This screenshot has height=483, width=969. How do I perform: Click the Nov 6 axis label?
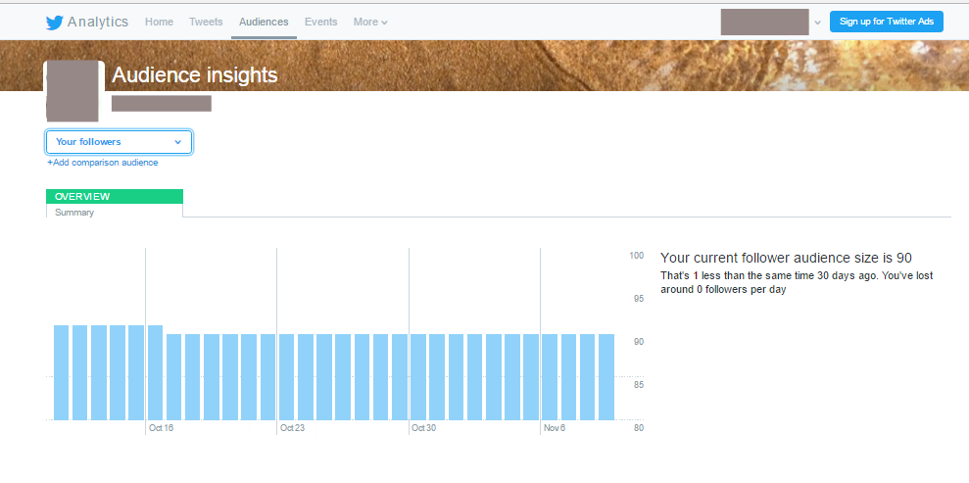pos(555,428)
